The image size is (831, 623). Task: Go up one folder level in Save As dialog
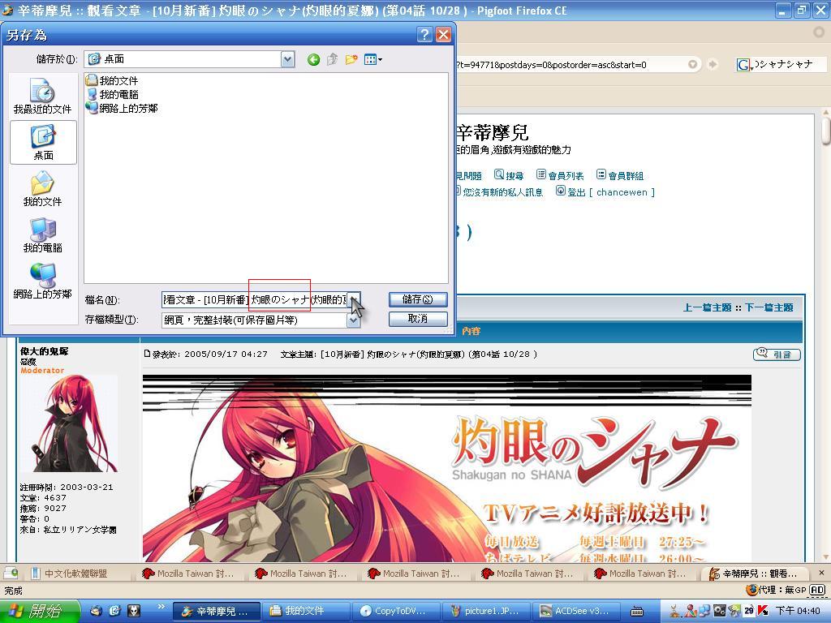(332, 59)
